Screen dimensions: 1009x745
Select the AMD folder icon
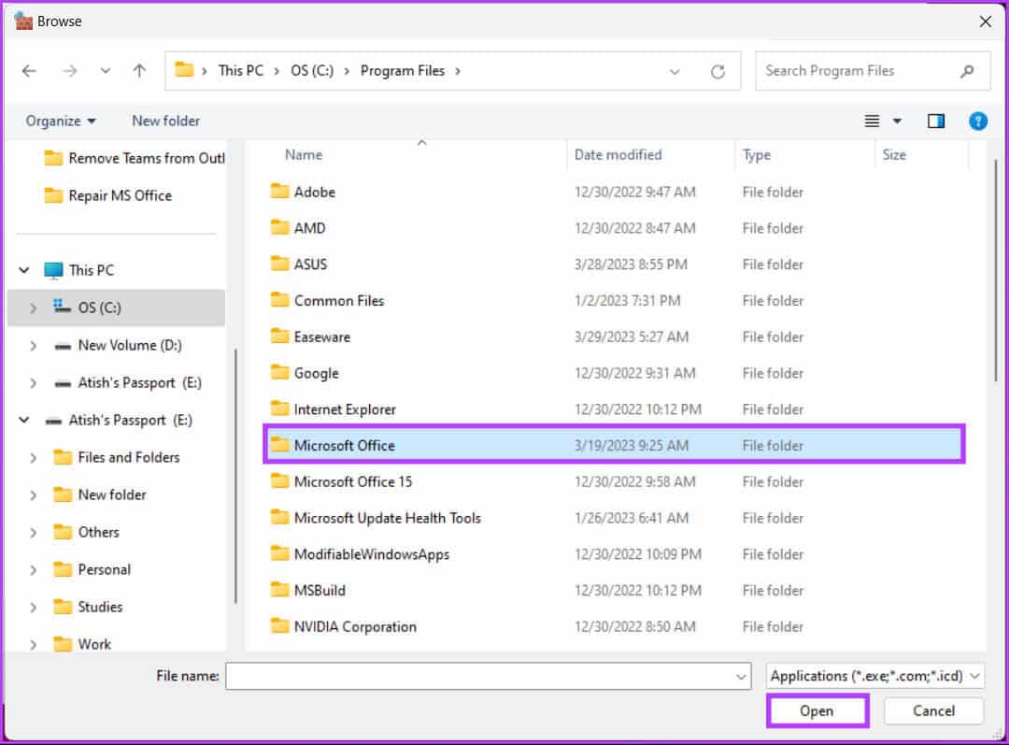[x=279, y=227]
